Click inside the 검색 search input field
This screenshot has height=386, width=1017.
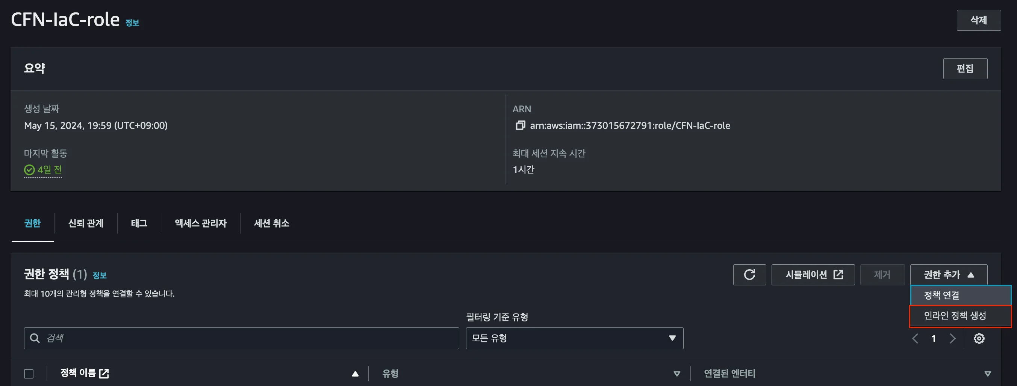[237, 338]
